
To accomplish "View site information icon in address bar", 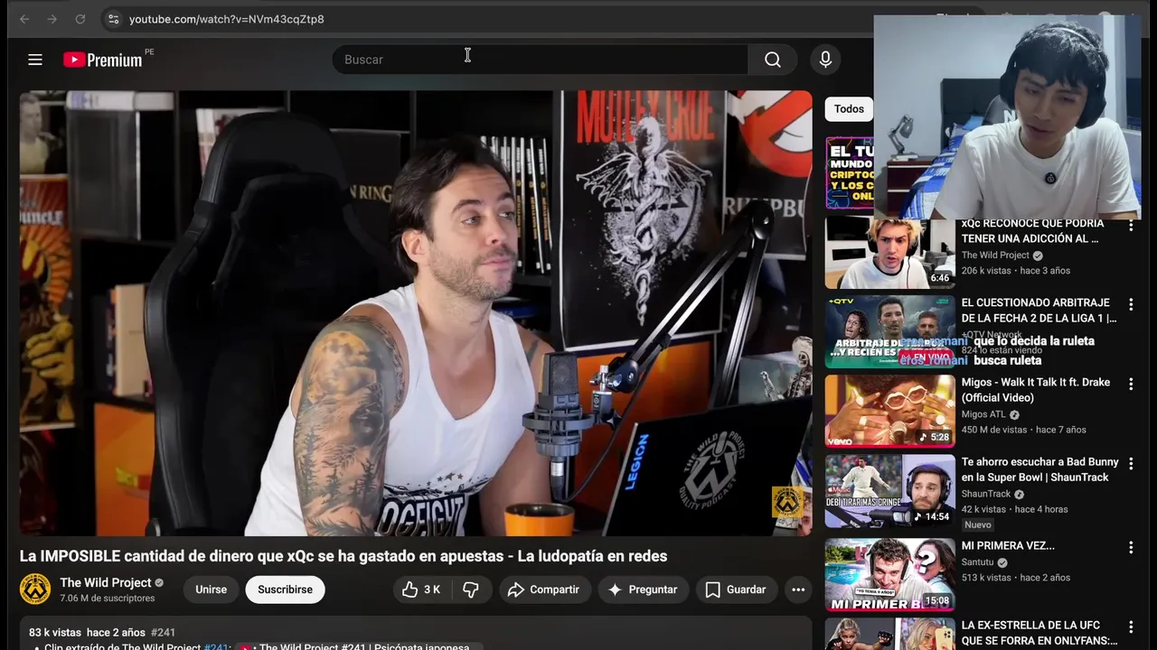I will (x=113, y=19).
